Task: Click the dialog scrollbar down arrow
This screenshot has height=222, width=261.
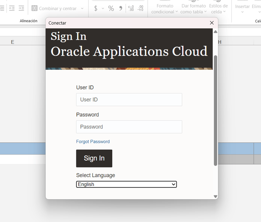Action: [x=215, y=197]
